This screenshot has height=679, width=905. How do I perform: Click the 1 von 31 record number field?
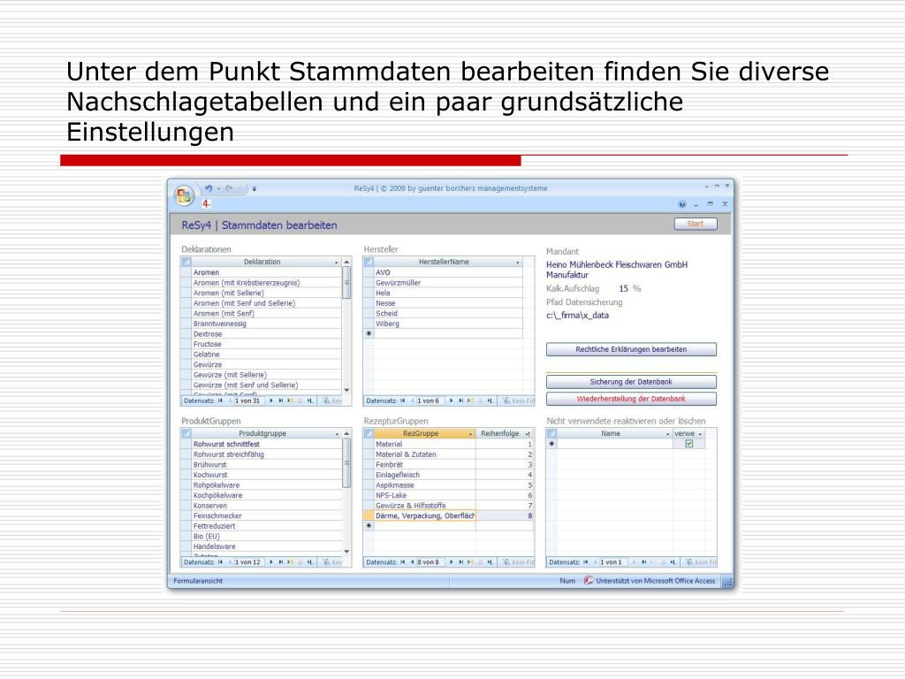(247, 401)
